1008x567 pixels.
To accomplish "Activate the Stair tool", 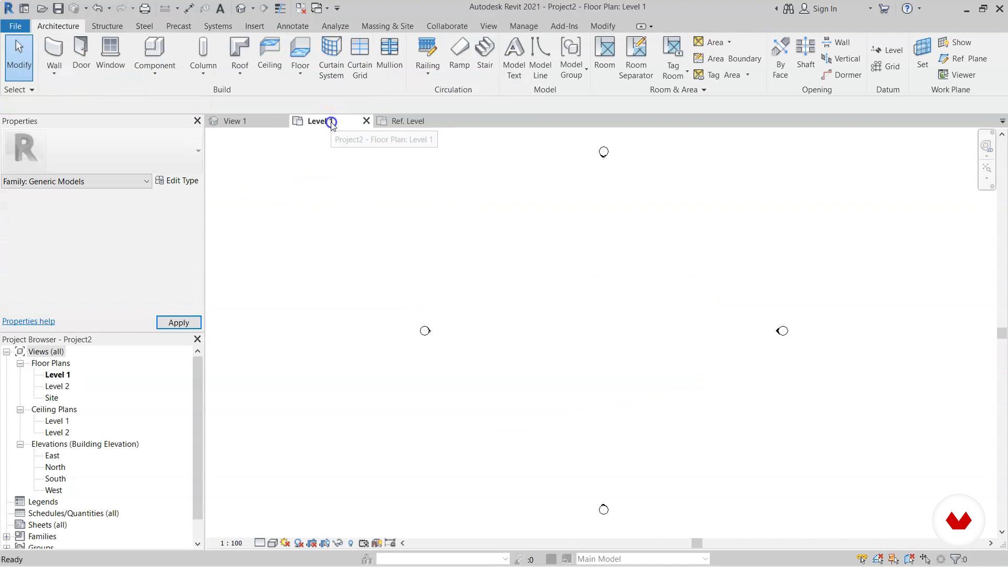I will click(485, 54).
